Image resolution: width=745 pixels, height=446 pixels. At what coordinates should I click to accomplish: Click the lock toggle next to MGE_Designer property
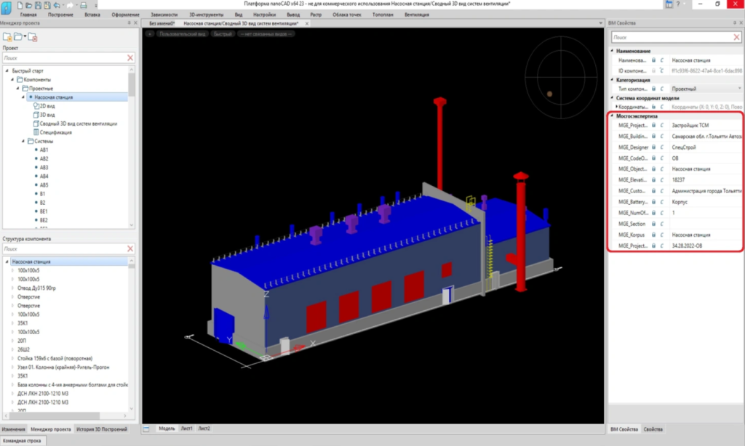coord(654,147)
